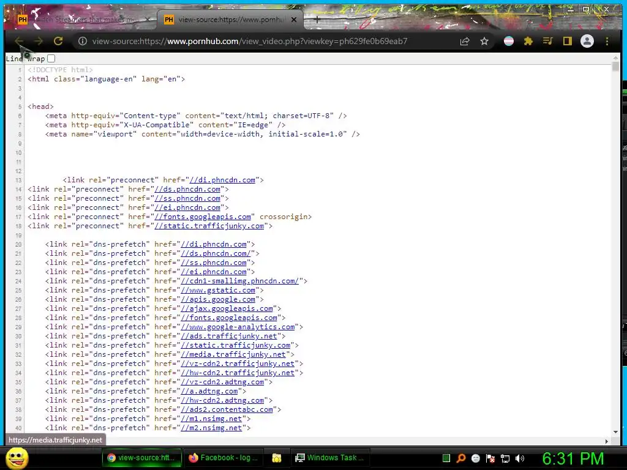Screen dimensions: 627x470
Task: Open the //ei.phncdn.com link on line 16
Action: tap(187, 207)
